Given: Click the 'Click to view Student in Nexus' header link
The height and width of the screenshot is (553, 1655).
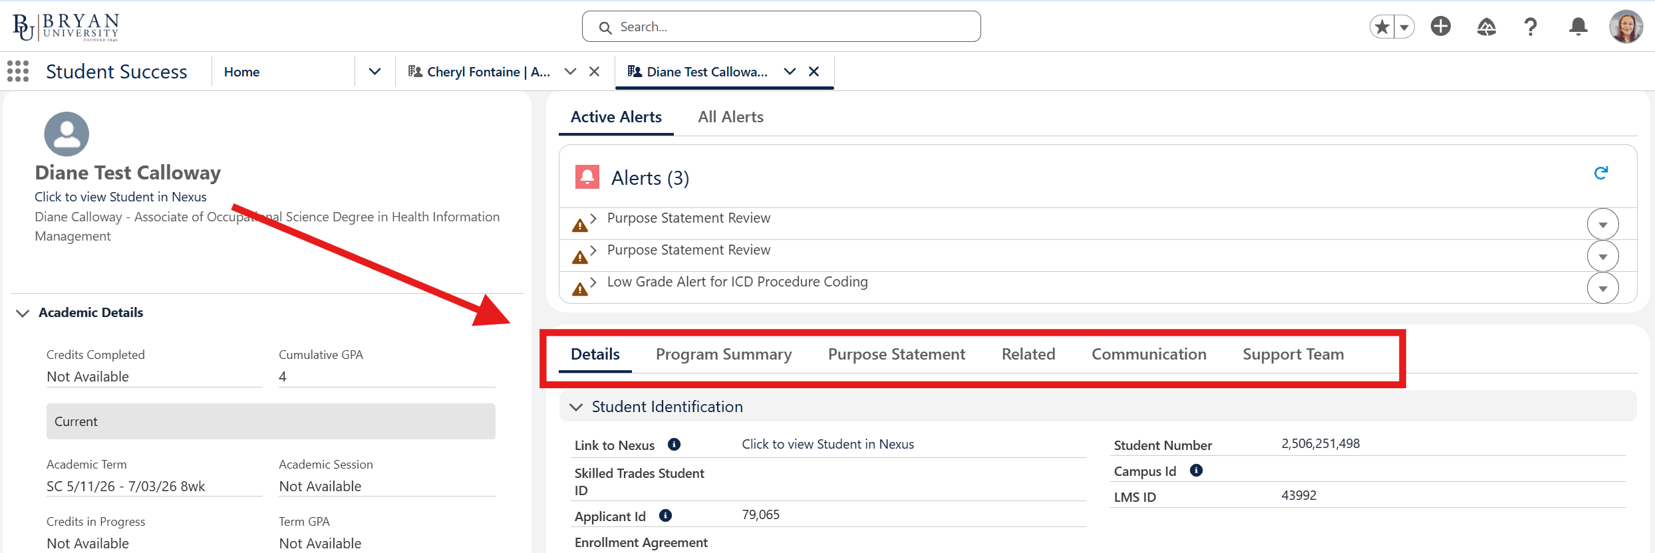Looking at the screenshot, I should point(120,197).
